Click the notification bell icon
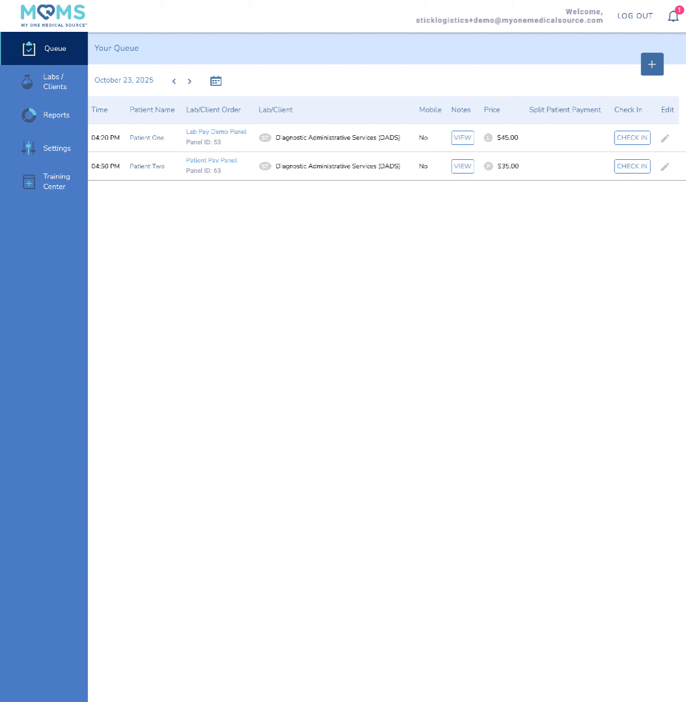This screenshot has width=686, height=702. 673,16
